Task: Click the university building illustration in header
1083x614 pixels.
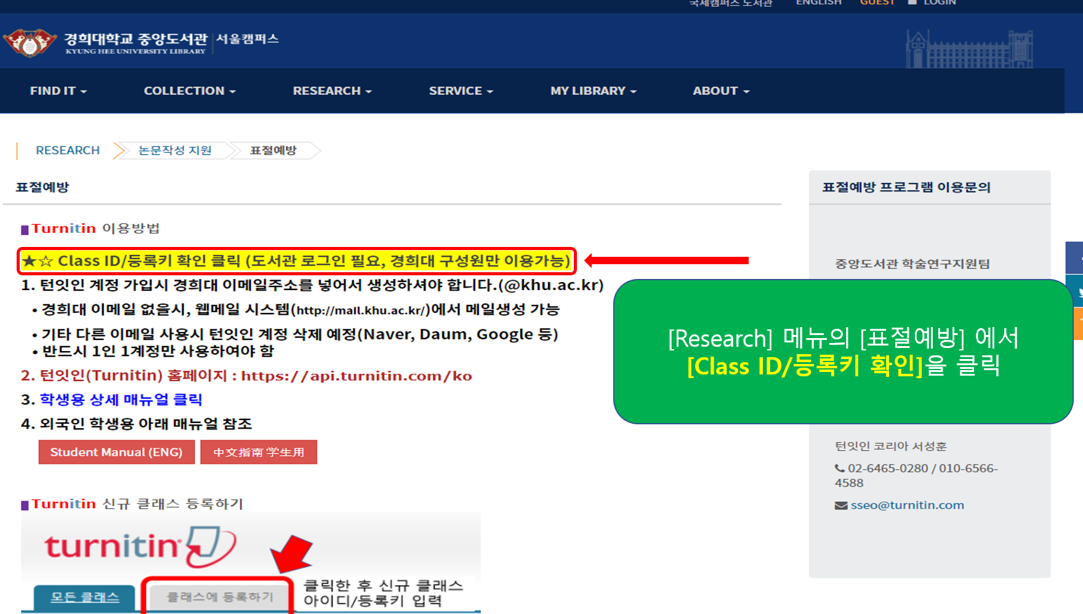Action: pos(970,49)
